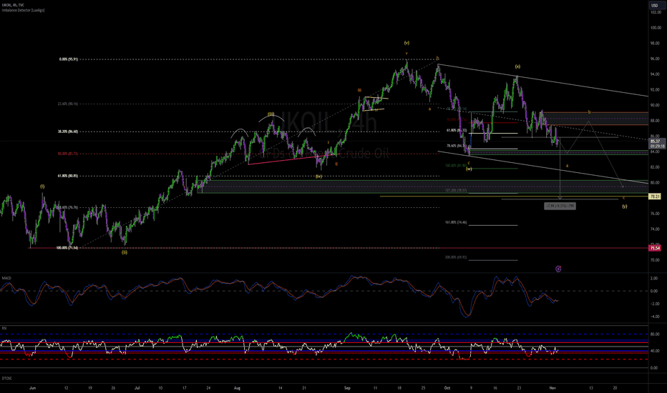Select the DTOSC pane label

point(6,378)
